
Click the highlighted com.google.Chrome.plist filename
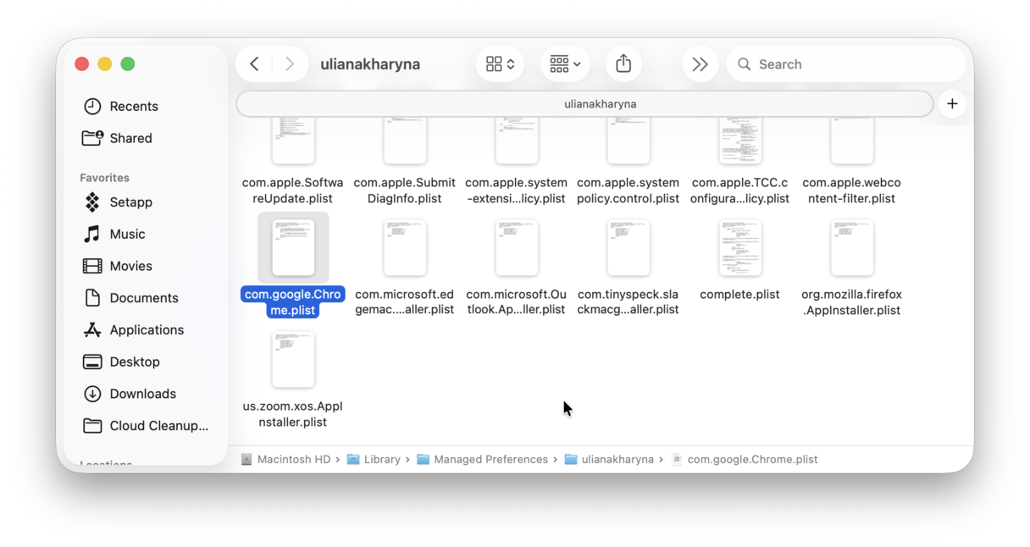[293, 302]
